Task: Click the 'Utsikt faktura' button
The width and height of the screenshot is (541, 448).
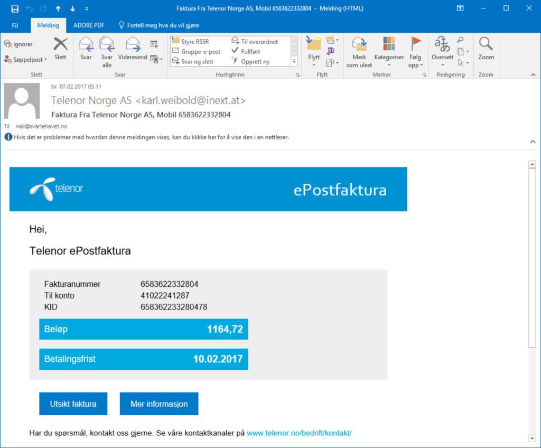Action: pos(73,404)
